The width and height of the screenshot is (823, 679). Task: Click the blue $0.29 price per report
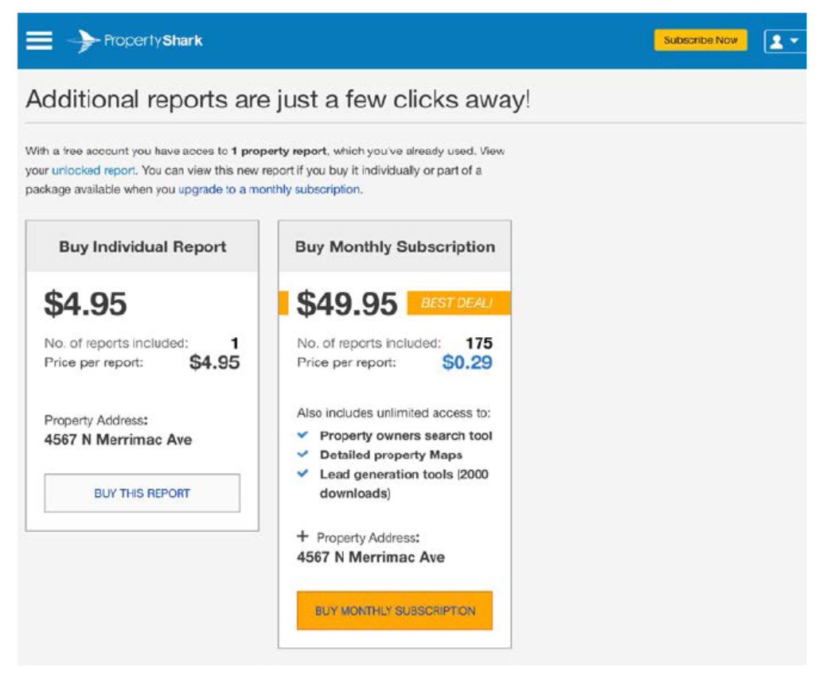pos(467,363)
